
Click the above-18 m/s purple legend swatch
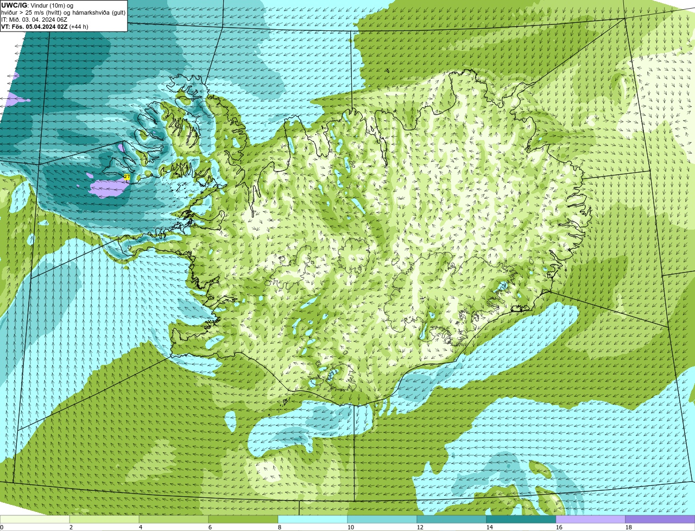660,519
